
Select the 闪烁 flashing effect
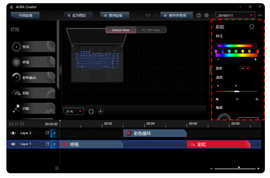[x=33, y=108]
